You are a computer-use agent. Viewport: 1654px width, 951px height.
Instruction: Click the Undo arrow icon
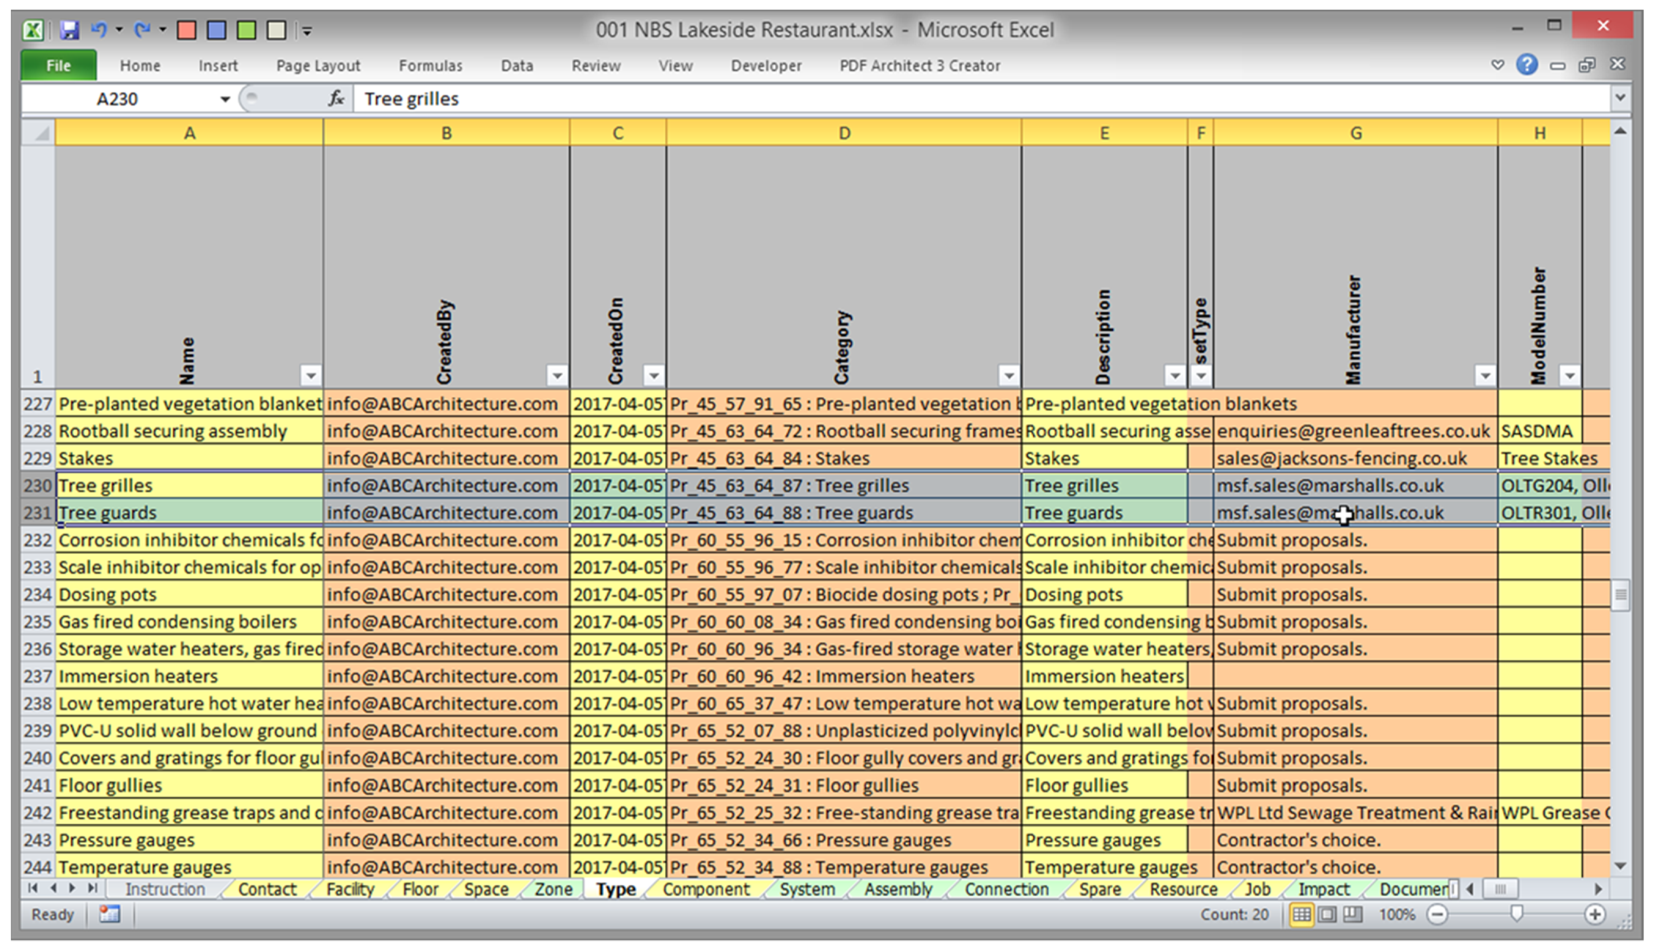(x=99, y=30)
